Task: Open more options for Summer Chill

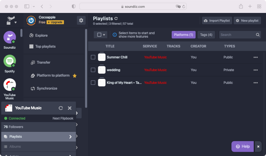Action: click(x=256, y=57)
